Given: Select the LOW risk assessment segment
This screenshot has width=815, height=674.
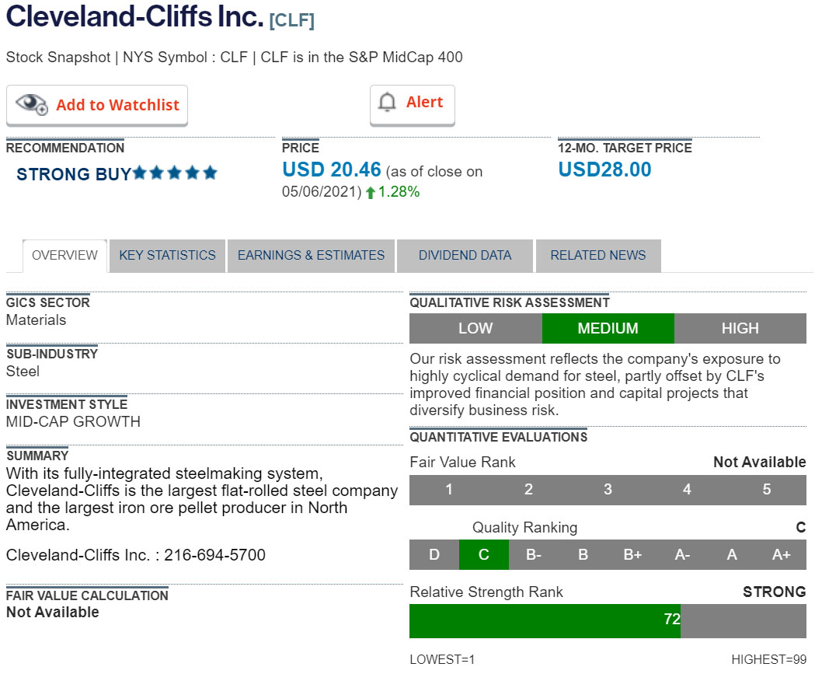Looking at the screenshot, I should [x=475, y=328].
